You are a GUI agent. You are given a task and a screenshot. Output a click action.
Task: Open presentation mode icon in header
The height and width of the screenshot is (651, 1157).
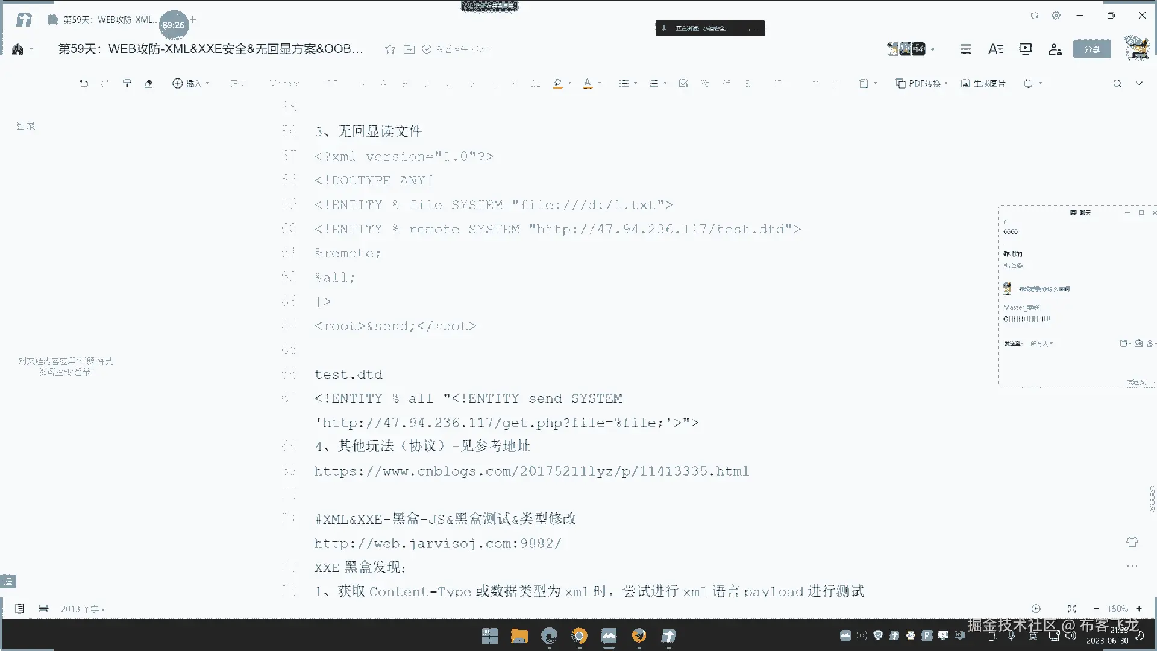pyautogui.click(x=1025, y=49)
